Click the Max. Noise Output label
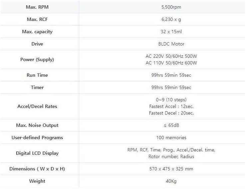The height and width of the screenshot is (189, 246). point(37,125)
